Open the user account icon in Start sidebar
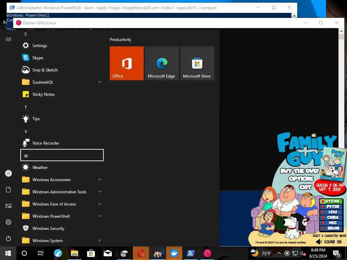 [x=8, y=173]
